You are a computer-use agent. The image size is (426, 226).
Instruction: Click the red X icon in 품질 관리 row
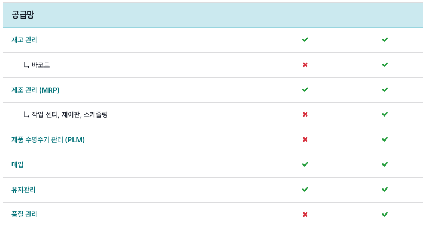pos(305,215)
